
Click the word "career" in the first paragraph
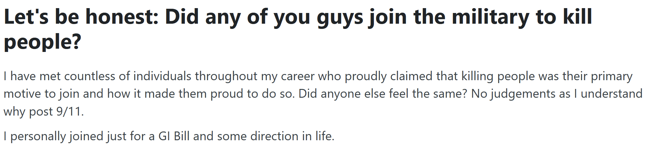298,76
